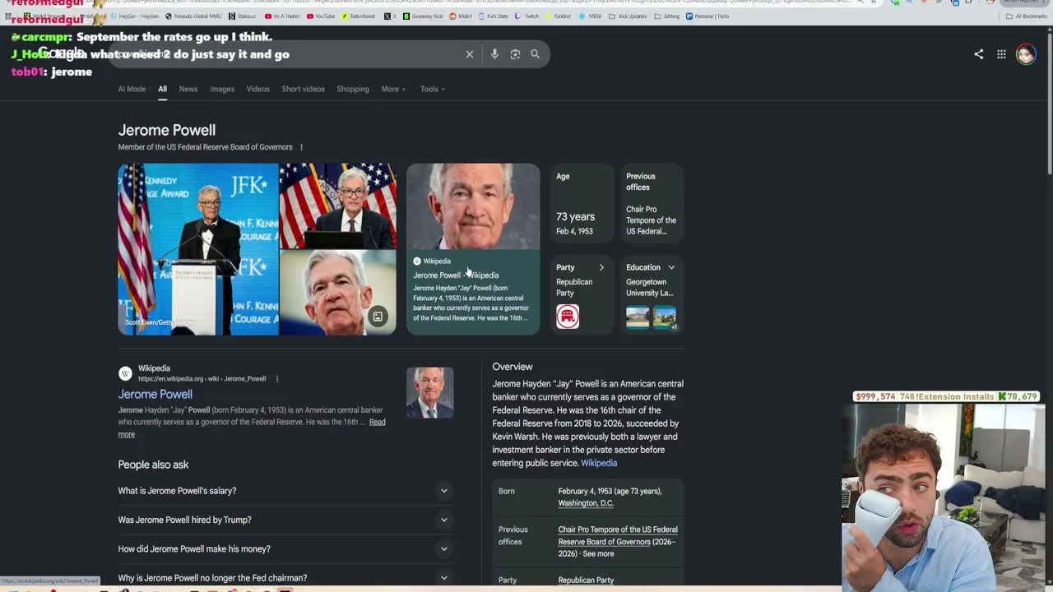Open the Tools dropdown
The image size is (1053, 592).
coord(433,89)
